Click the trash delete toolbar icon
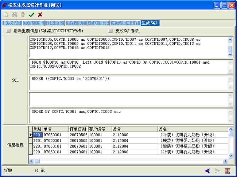The height and width of the screenshot is (177, 237). tap(23, 15)
